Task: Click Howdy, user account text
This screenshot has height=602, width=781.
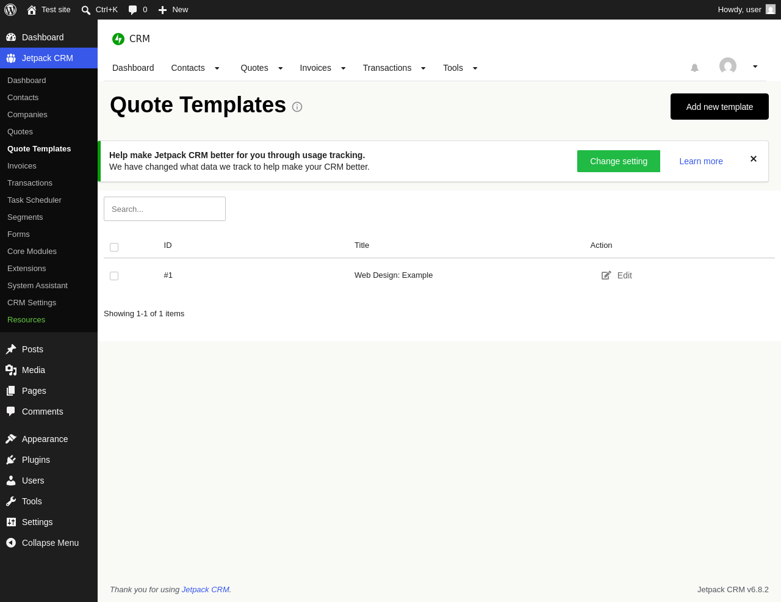Action: click(x=740, y=10)
